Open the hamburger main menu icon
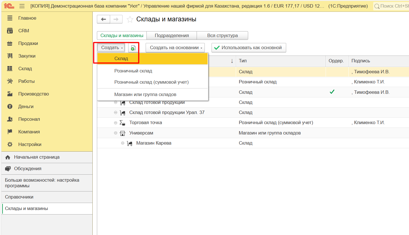This screenshot has width=409, height=235. click(22, 6)
